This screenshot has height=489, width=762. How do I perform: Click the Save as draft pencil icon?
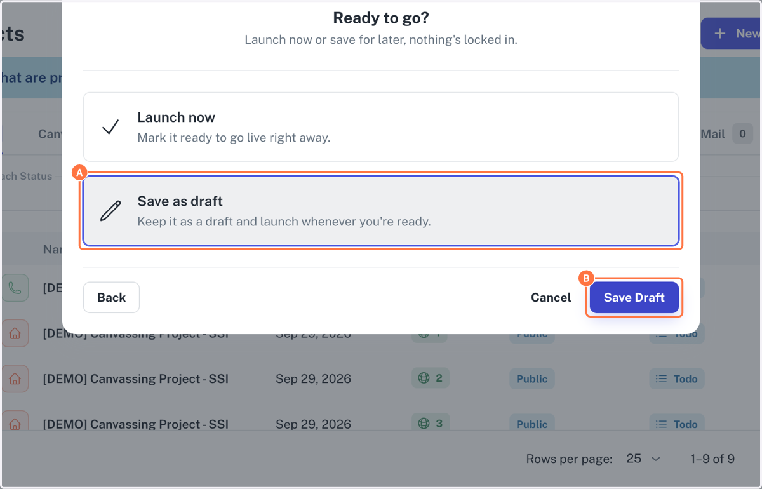[x=110, y=211]
